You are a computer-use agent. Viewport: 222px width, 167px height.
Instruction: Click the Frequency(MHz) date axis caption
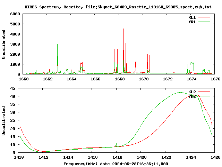[116, 164]
